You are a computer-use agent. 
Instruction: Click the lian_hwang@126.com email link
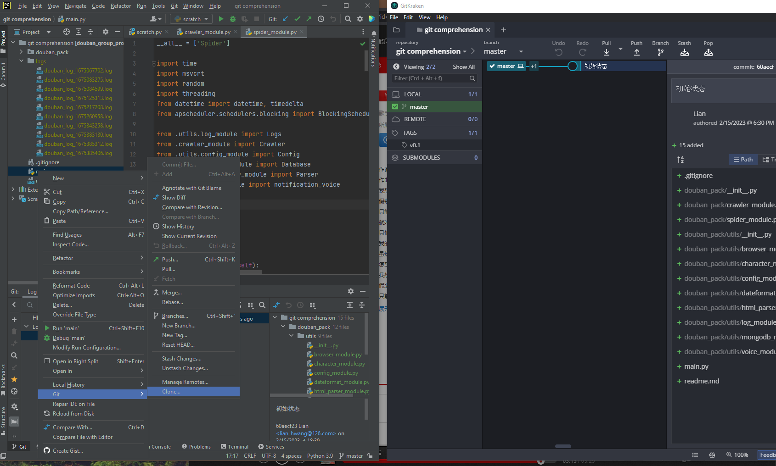click(x=306, y=433)
